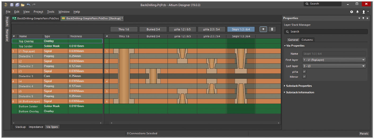The image size is (374, 139).
Task: Select the Core type cell
Action: tap(56, 76)
